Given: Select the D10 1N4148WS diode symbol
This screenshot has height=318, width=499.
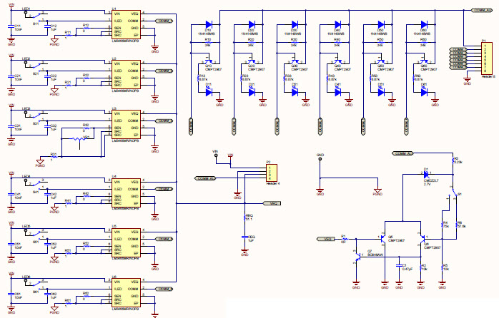Looking at the screenshot, I should tap(209, 25).
